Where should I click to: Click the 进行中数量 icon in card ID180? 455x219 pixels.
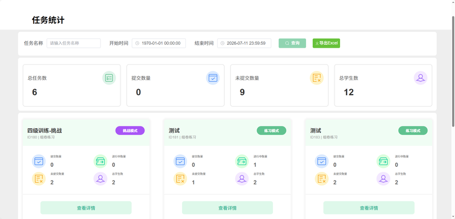(101, 161)
